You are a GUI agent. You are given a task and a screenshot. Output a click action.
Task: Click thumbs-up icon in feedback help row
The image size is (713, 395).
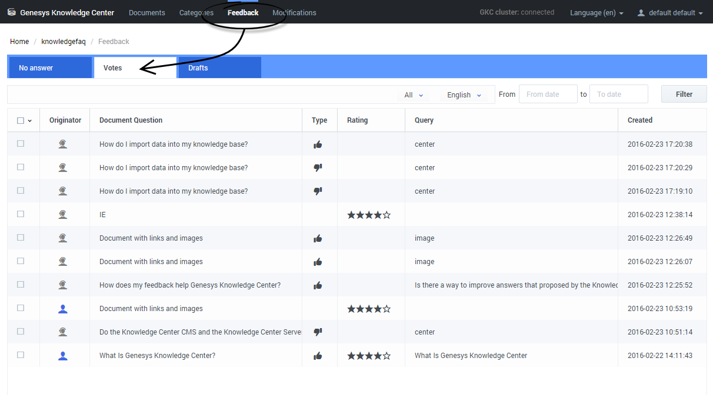click(x=318, y=285)
